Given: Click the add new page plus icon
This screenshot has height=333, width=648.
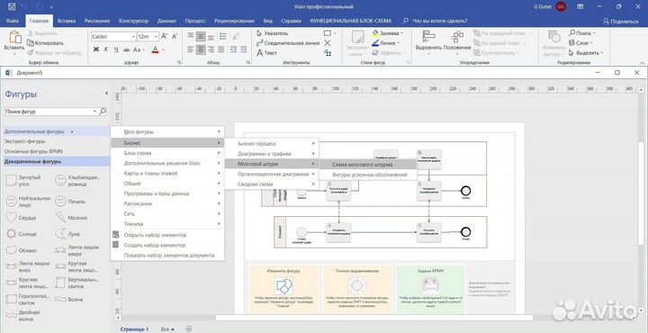Looking at the screenshot, I should pos(189,328).
